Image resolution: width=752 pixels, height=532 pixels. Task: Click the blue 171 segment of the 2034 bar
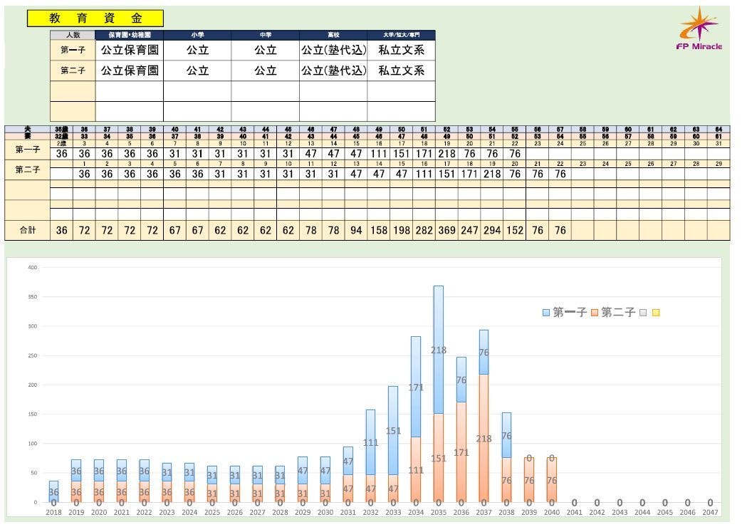pos(416,387)
